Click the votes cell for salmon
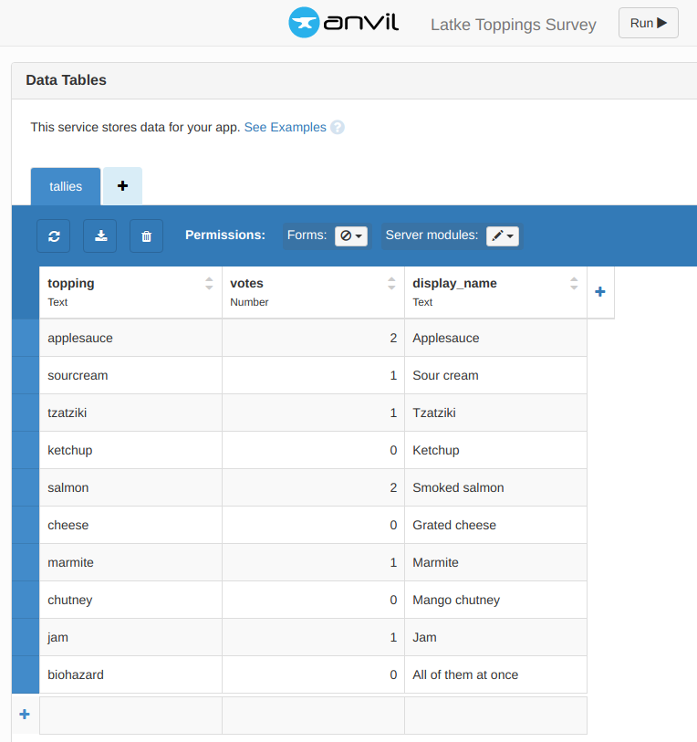Screen dimensions: 697x742 (x=313, y=487)
